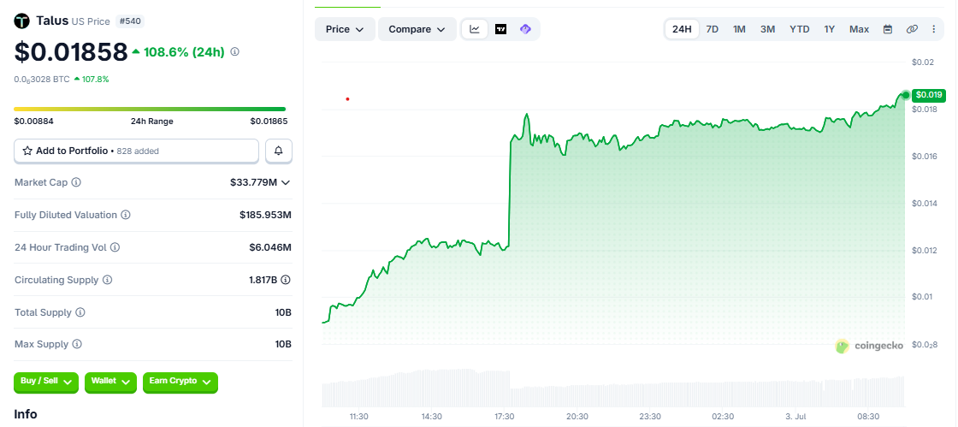Open the Compare dropdown
Image resolution: width=958 pixels, height=427 pixels.
coord(417,29)
